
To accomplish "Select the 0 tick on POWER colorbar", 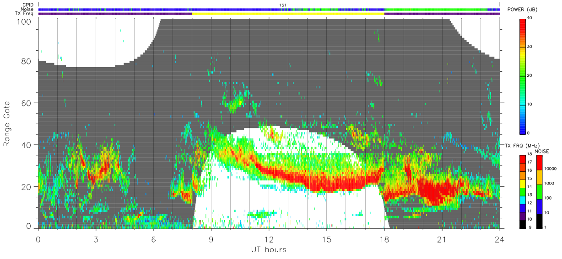I will click(529, 133).
